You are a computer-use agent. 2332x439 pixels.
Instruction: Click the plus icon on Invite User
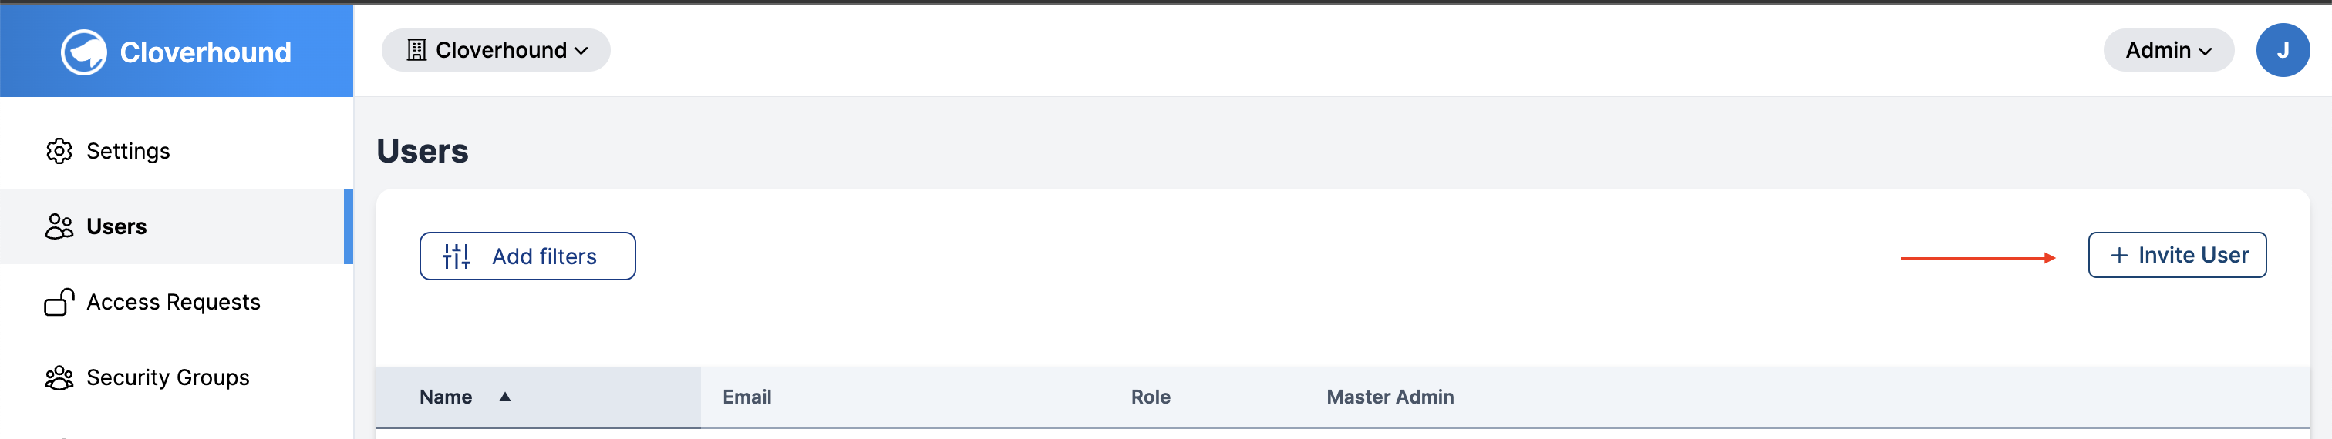pyautogui.click(x=2119, y=256)
